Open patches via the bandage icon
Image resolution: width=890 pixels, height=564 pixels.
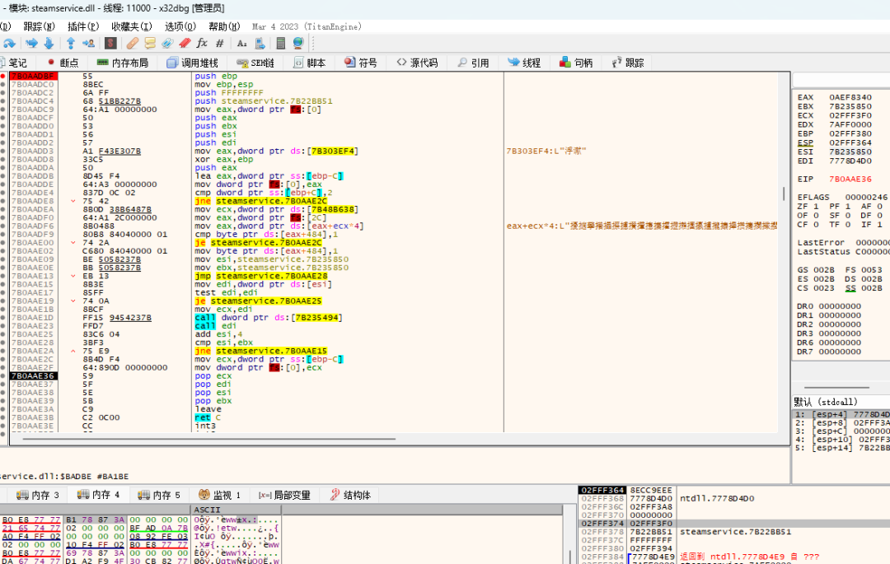click(132, 43)
